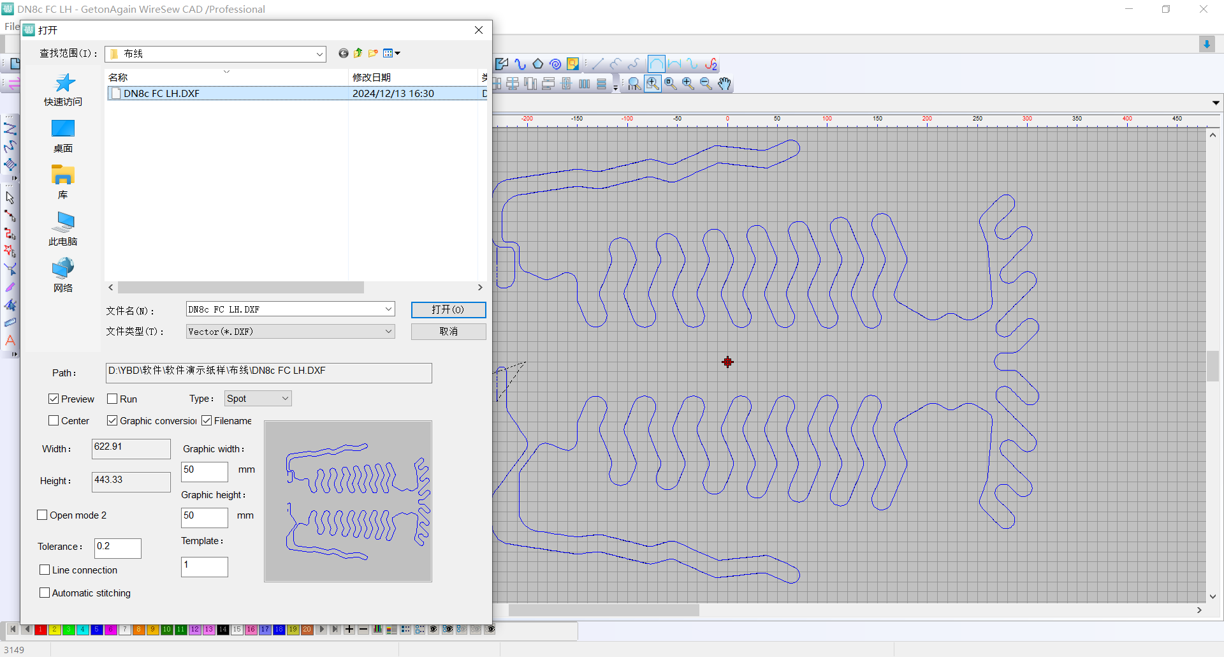
Task: Toggle the Filename checkbox
Action: click(207, 421)
